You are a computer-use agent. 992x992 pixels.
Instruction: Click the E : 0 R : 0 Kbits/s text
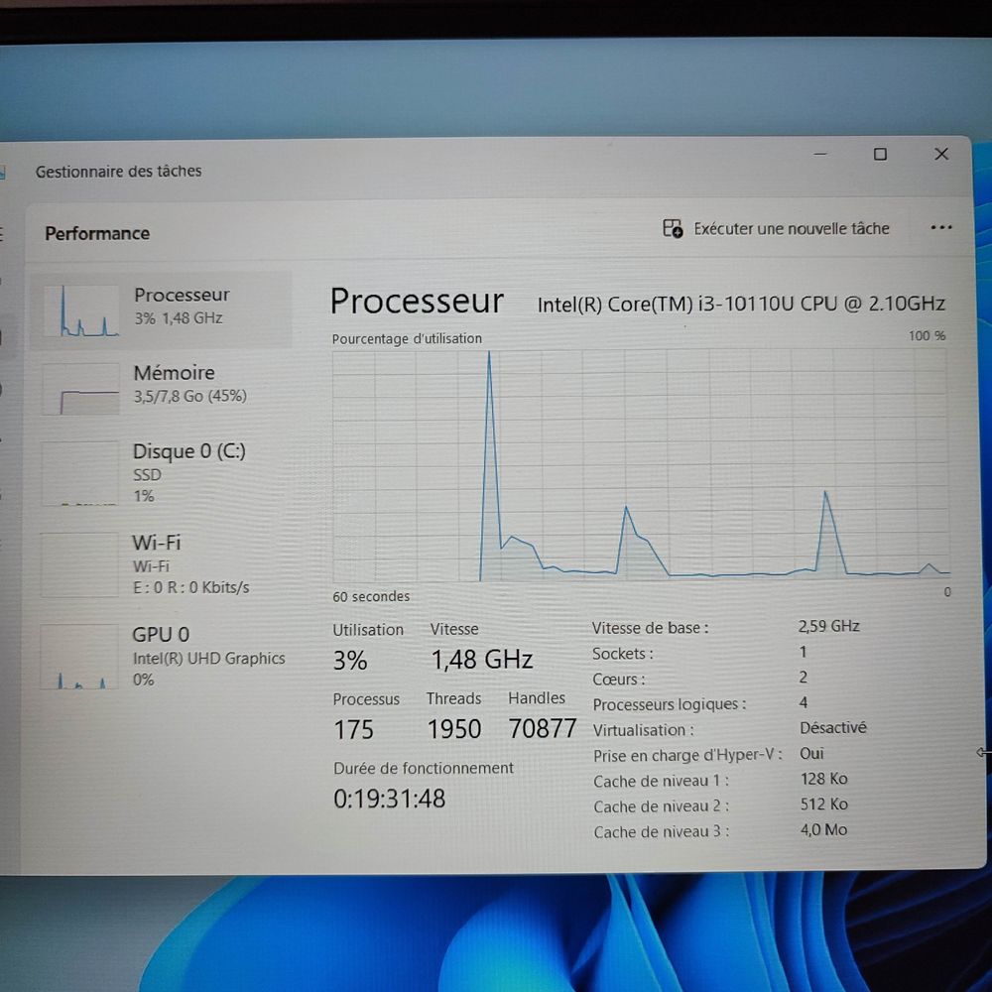pyautogui.click(x=190, y=587)
